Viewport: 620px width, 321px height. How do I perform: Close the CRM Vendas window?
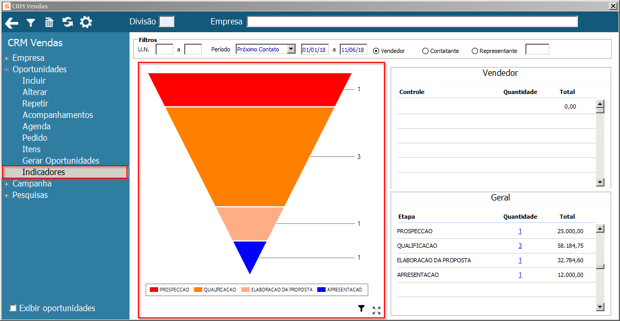[x=613, y=6]
